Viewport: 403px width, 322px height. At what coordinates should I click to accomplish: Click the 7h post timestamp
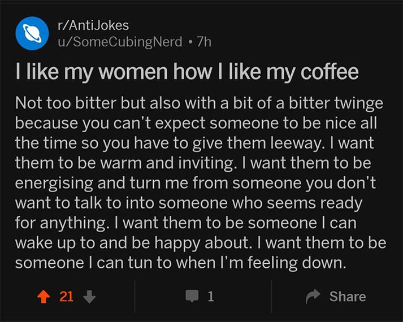(x=202, y=42)
